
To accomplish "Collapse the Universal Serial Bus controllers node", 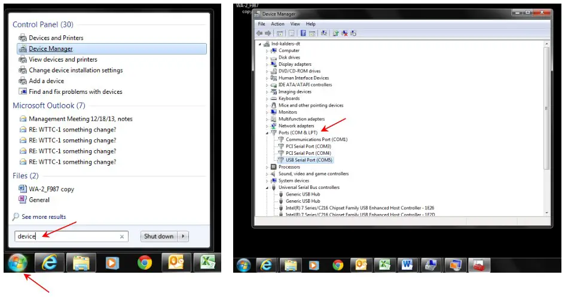I will [267, 188].
